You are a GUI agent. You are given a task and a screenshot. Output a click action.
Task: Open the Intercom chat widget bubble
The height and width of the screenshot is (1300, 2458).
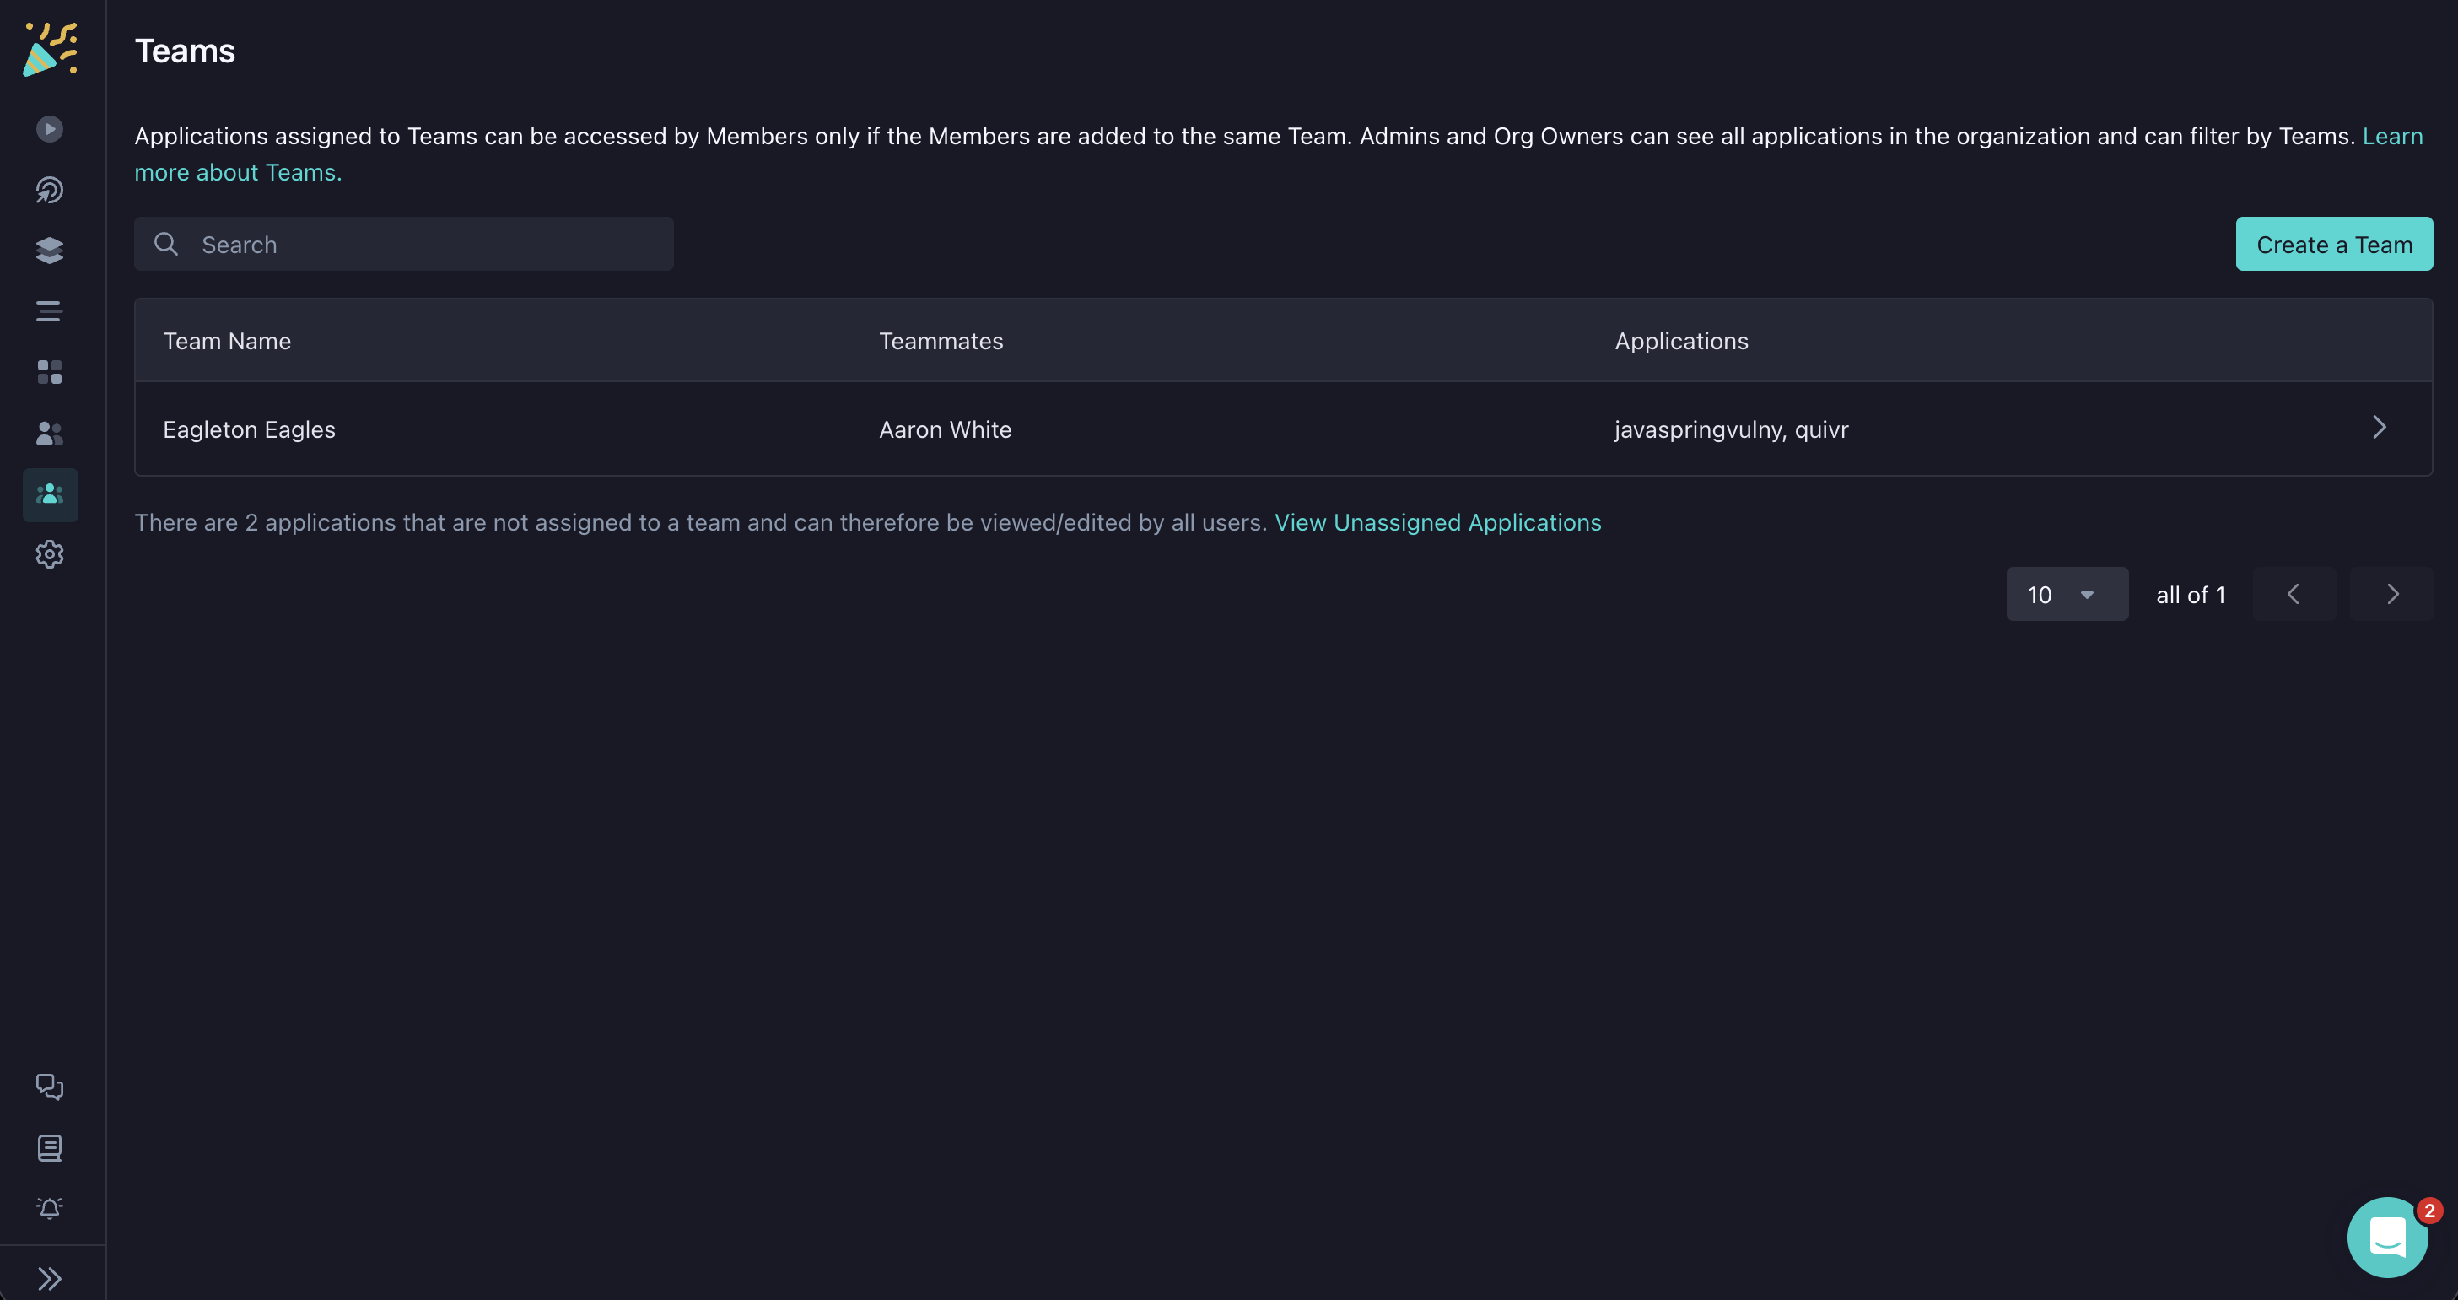coord(2386,1238)
